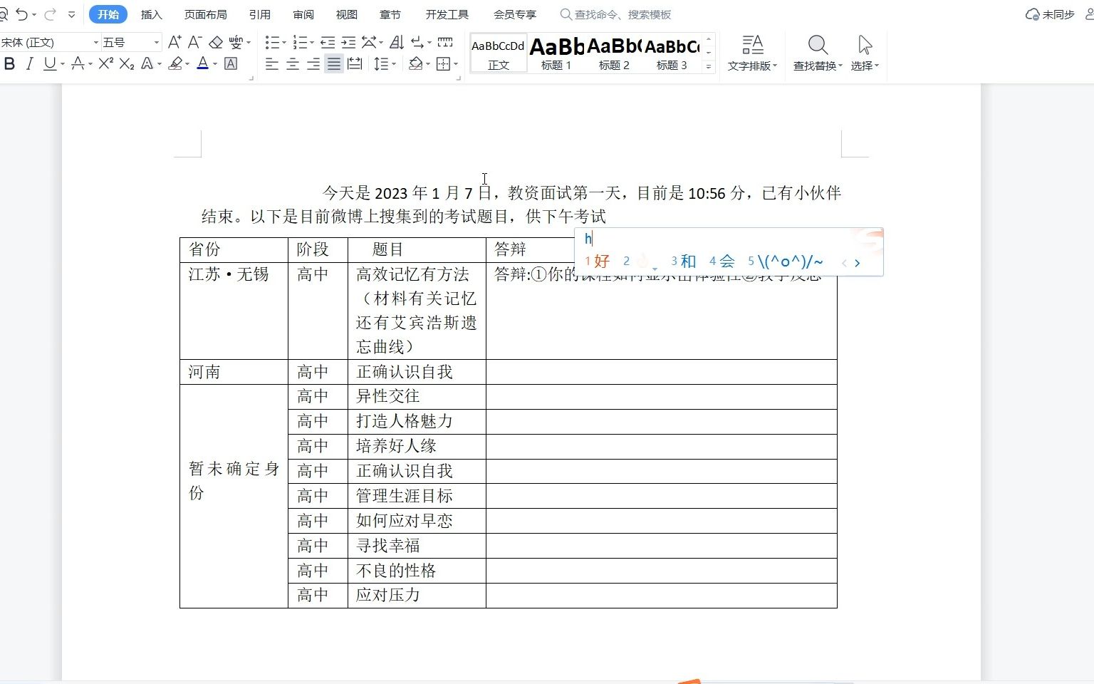The width and height of the screenshot is (1094, 684).
Task: Insert a numbered list
Action: pos(300,43)
